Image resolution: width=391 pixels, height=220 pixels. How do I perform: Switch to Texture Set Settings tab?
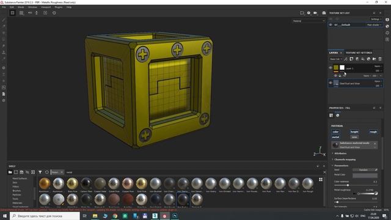pos(359,53)
